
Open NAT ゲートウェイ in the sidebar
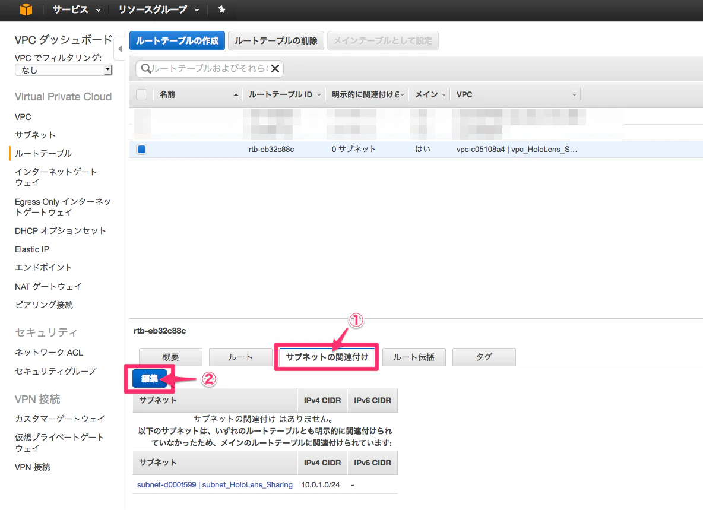click(x=48, y=286)
